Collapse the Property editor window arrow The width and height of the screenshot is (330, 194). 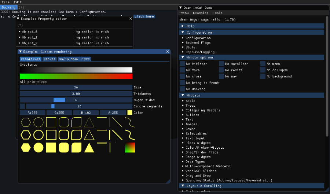[x=18, y=19]
